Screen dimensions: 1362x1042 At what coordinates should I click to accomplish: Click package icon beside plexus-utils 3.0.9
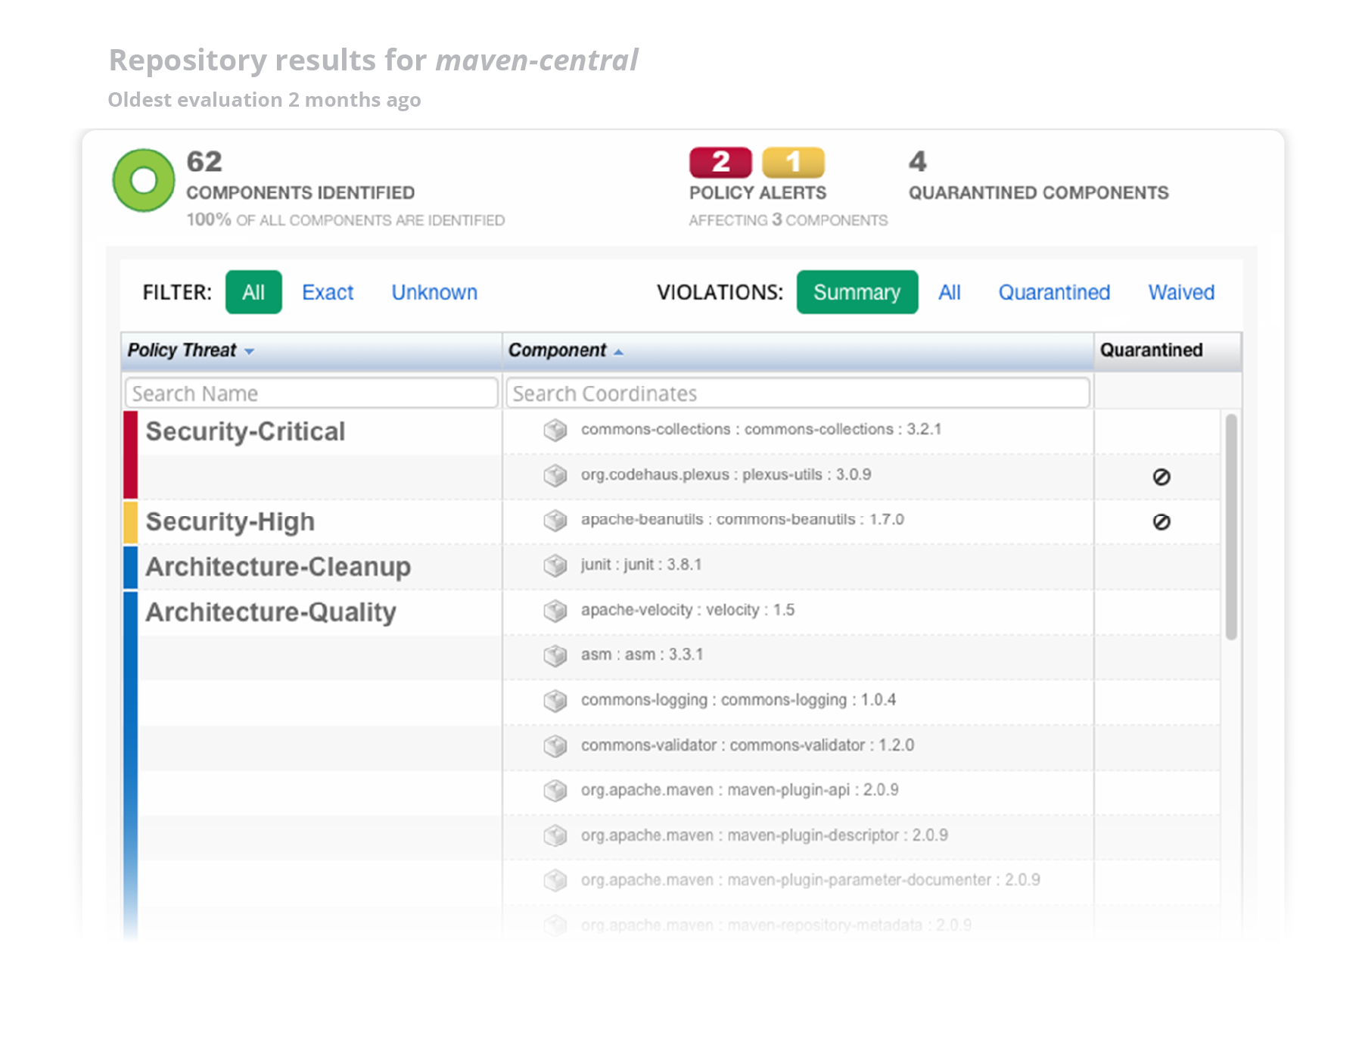click(x=555, y=475)
